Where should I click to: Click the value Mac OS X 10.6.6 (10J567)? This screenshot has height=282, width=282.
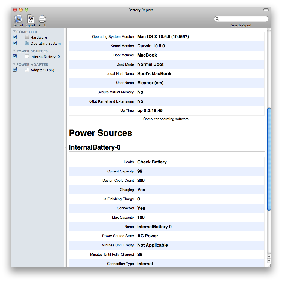pyautogui.click(x=163, y=37)
